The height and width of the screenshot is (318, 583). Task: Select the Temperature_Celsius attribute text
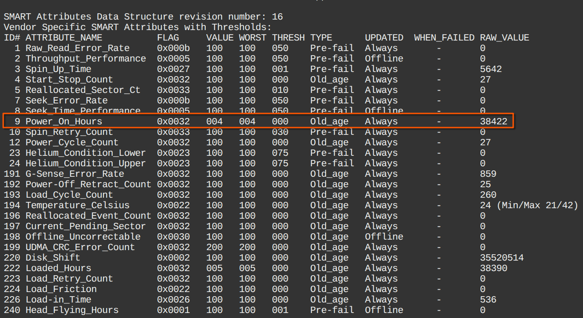(77, 205)
